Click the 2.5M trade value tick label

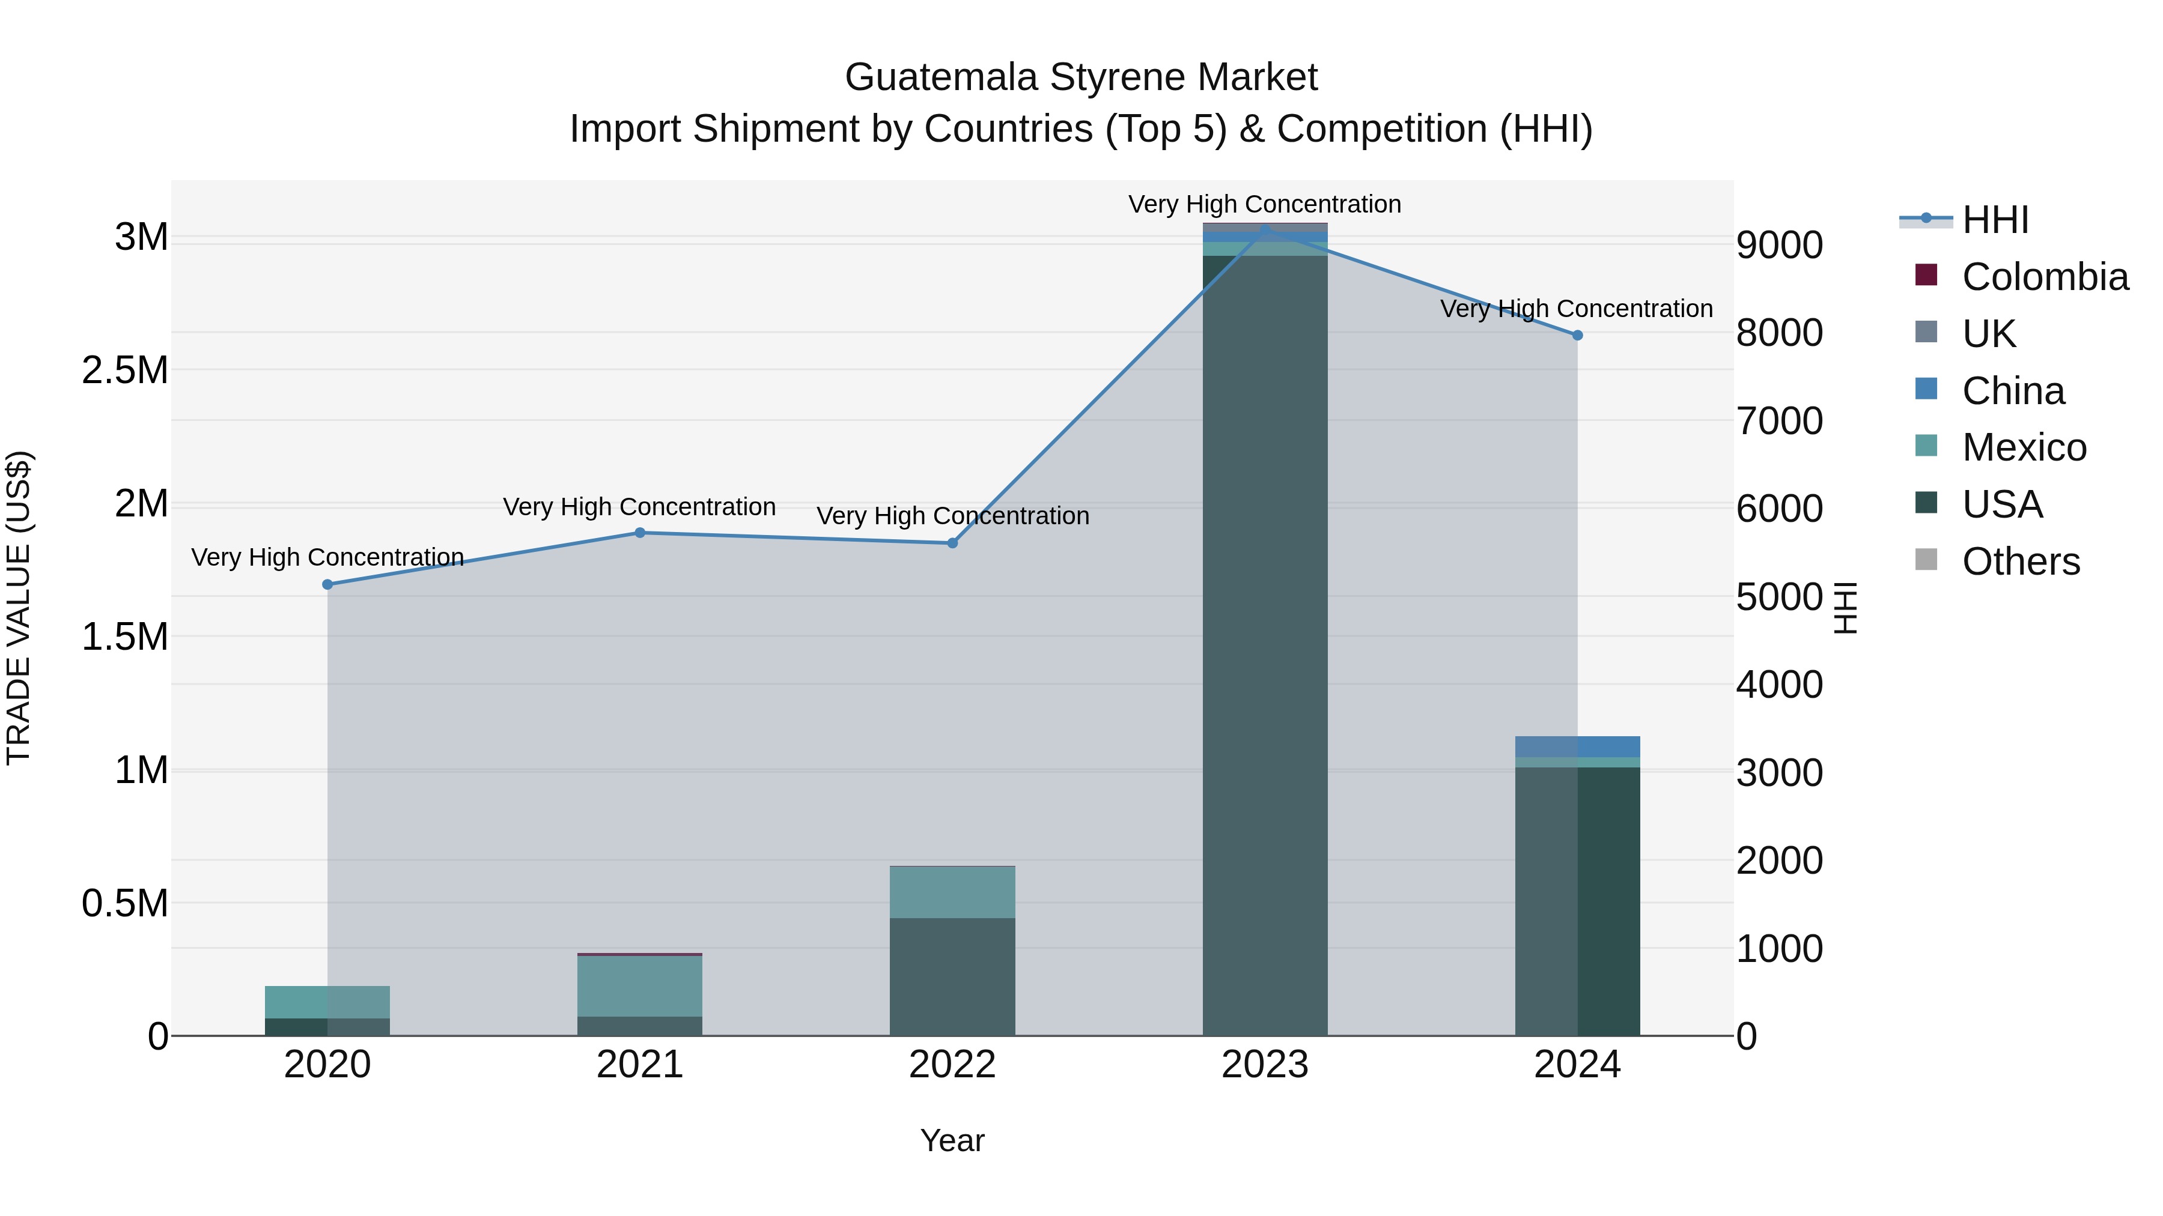coord(125,370)
